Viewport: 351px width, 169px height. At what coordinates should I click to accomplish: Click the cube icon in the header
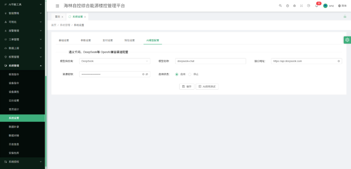click(x=294, y=6)
